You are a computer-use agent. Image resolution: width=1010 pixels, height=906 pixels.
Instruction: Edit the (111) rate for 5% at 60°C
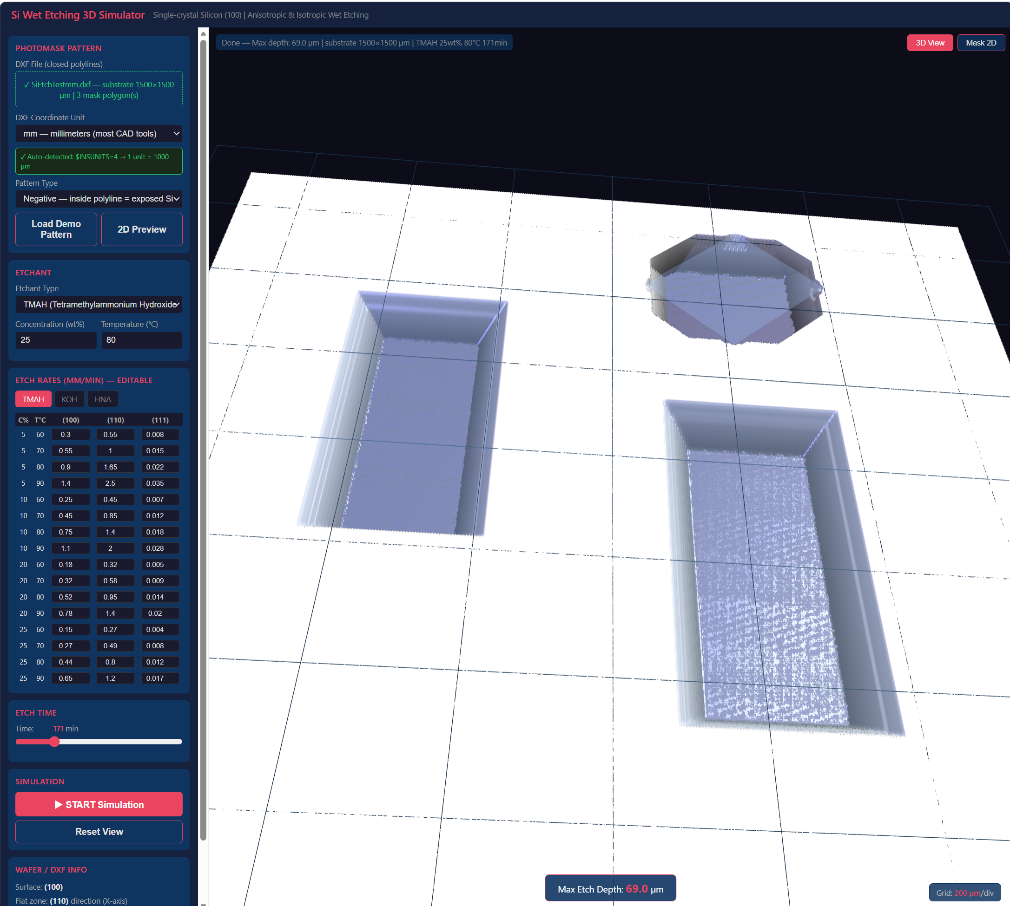160,434
